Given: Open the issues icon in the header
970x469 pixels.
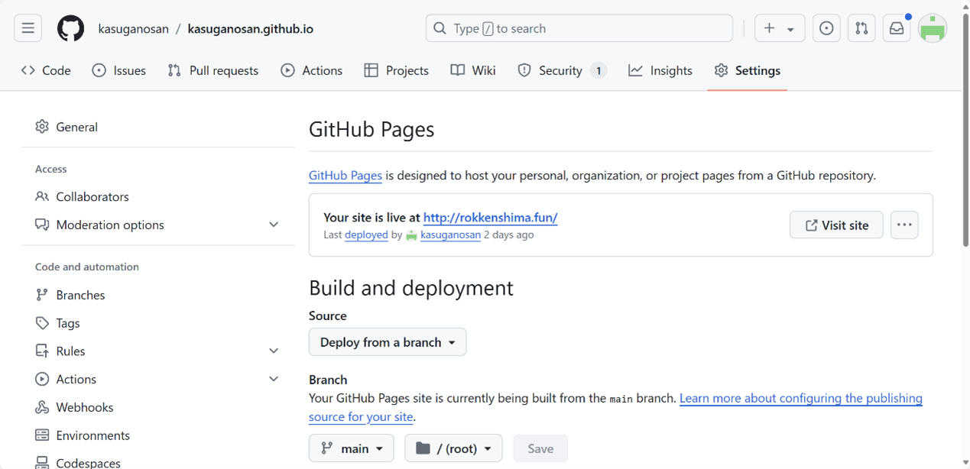Looking at the screenshot, I should click(826, 28).
